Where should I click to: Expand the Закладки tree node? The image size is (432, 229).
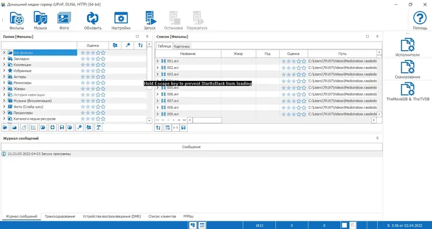(x=4, y=59)
